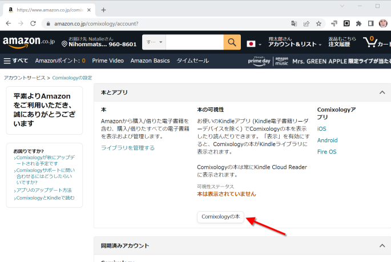Viewport: 391px width, 262px height.
Task: Open search category dropdown
Action: point(154,42)
